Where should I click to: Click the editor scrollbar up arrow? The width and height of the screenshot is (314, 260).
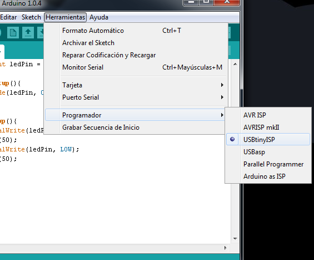(235, 64)
